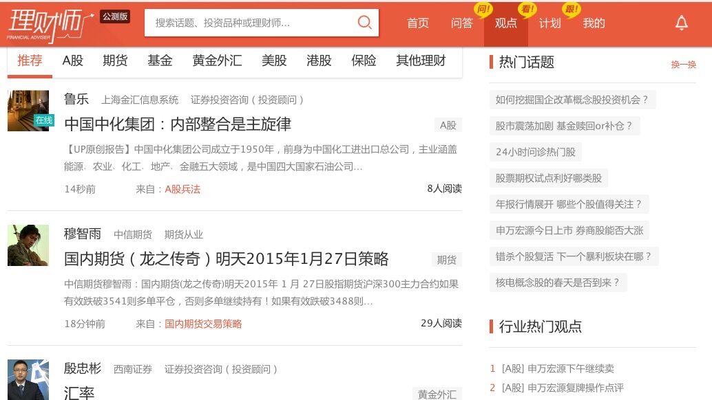
Task: Click the 14秒前 timestamp
Action: pyautogui.click(x=80, y=190)
